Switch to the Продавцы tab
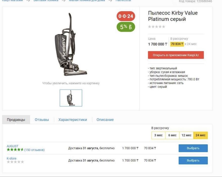222x177 pixels. (x=16, y=120)
